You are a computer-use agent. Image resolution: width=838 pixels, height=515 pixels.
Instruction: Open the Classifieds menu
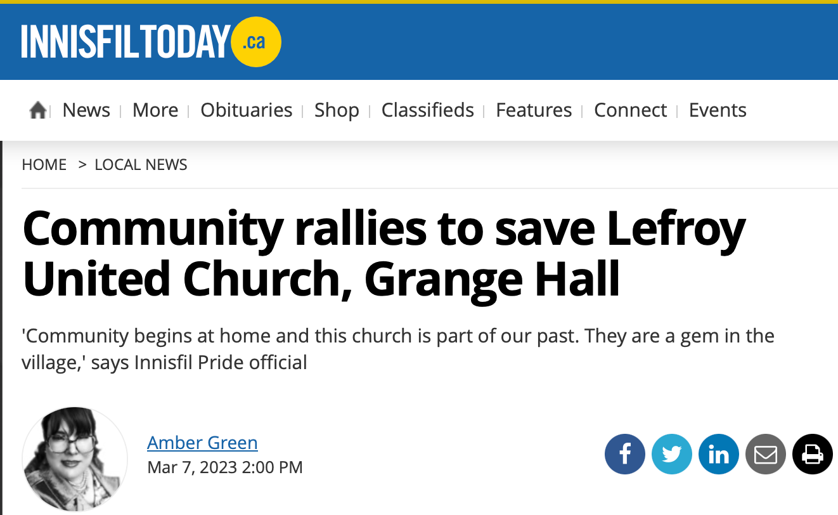(x=428, y=110)
